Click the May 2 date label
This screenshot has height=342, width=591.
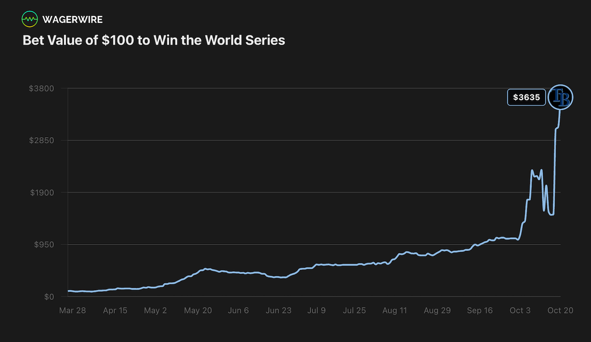pyautogui.click(x=156, y=310)
